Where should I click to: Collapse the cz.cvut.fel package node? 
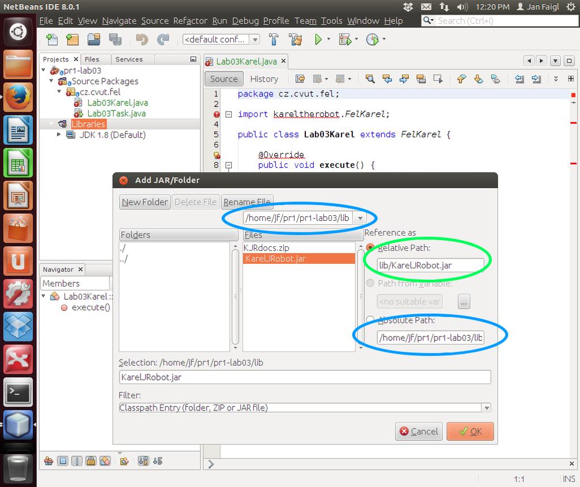[59, 91]
